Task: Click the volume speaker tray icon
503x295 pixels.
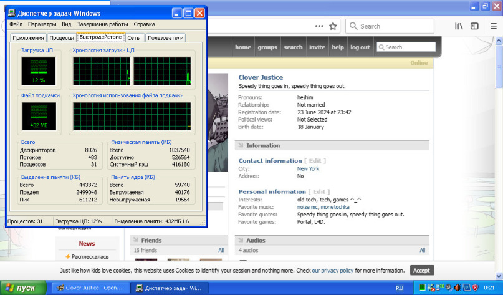Action: (457, 288)
